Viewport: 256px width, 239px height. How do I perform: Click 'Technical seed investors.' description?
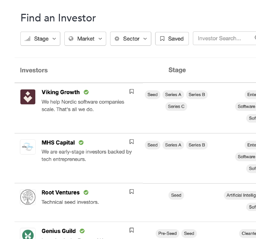tap(70, 202)
